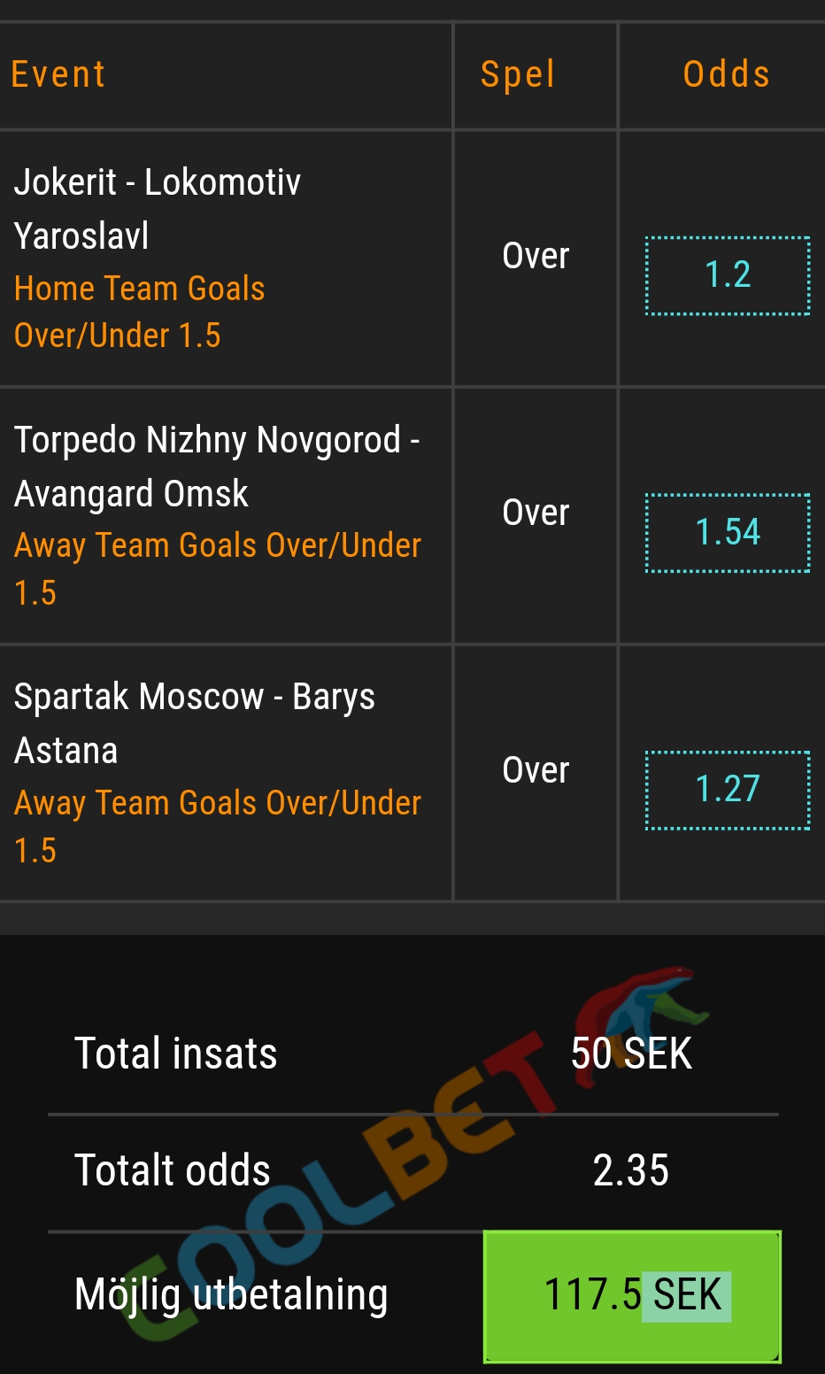Click the green 117.5 SEK payout button
This screenshot has height=1374, width=825.
632,1296
